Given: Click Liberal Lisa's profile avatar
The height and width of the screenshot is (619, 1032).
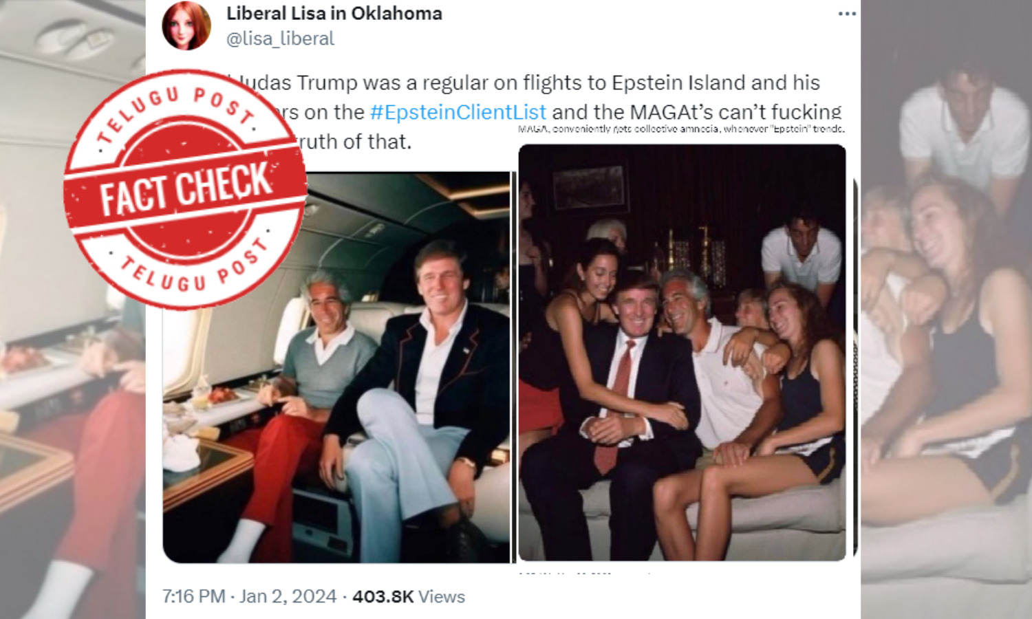Looking at the screenshot, I should [x=186, y=25].
